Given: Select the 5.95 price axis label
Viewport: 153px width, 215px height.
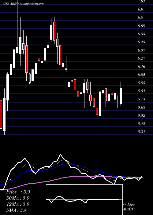Looking at the screenshot, I should click(x=142, y=83).
